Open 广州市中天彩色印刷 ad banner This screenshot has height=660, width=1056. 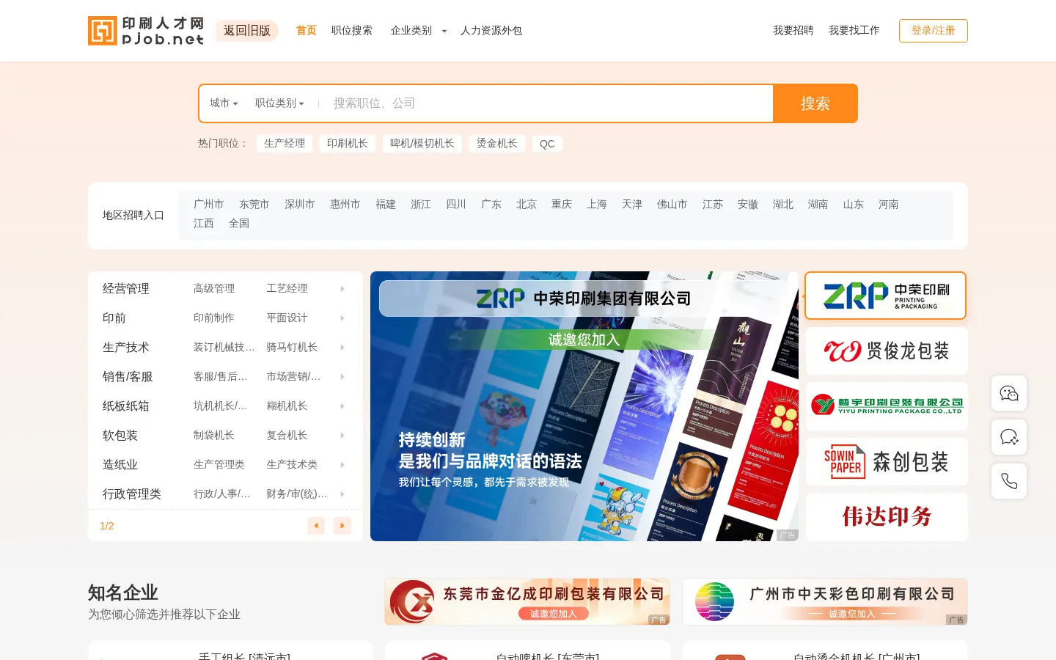[x=825, y=601]
